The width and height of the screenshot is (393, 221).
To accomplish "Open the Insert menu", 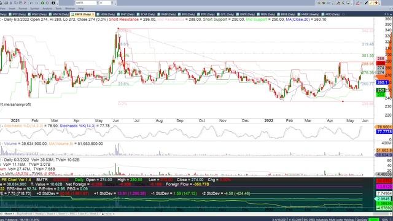I will (x=12, y=9).
